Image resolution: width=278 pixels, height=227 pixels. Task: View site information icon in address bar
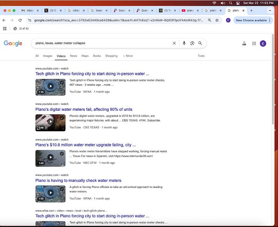click(x=30, y=20)
